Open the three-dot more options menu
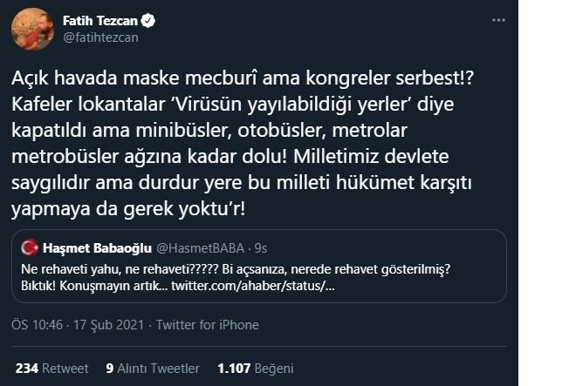This screenshot has width=569, height=386. (x=498, y=20)
